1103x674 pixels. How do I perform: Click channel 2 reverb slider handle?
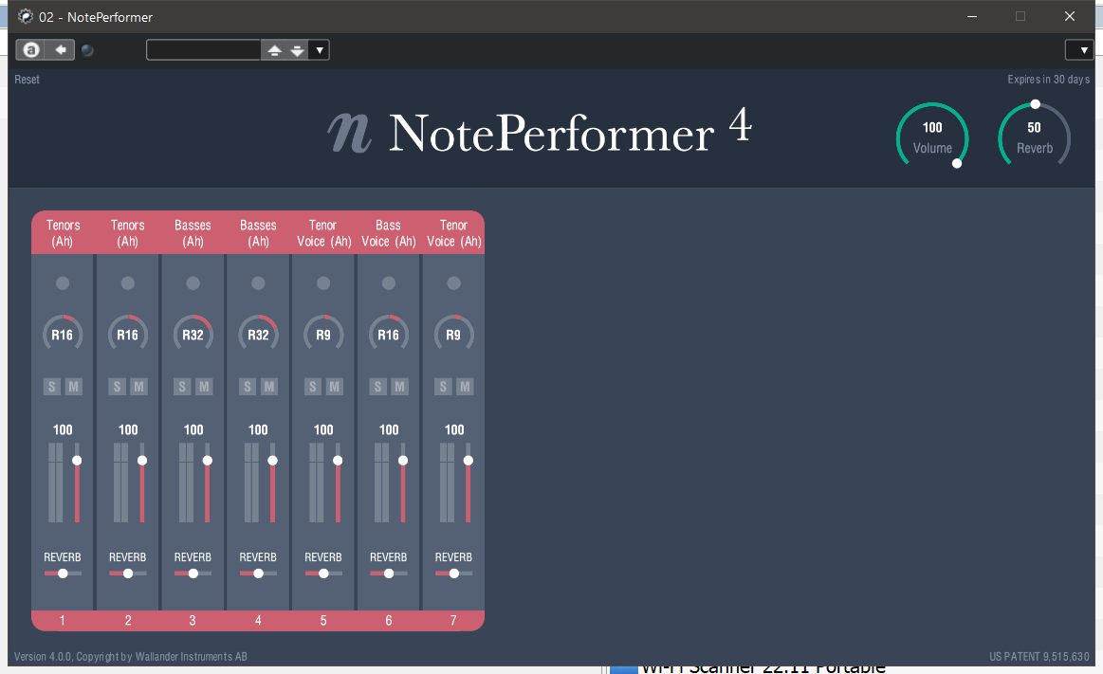coord(128,574)
